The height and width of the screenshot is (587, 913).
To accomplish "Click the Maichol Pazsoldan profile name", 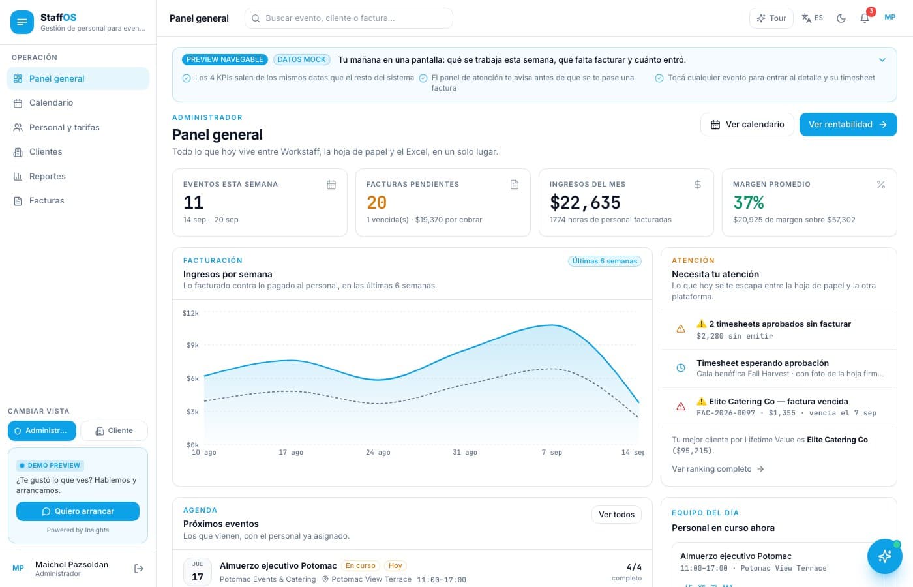I will point(72,565).
